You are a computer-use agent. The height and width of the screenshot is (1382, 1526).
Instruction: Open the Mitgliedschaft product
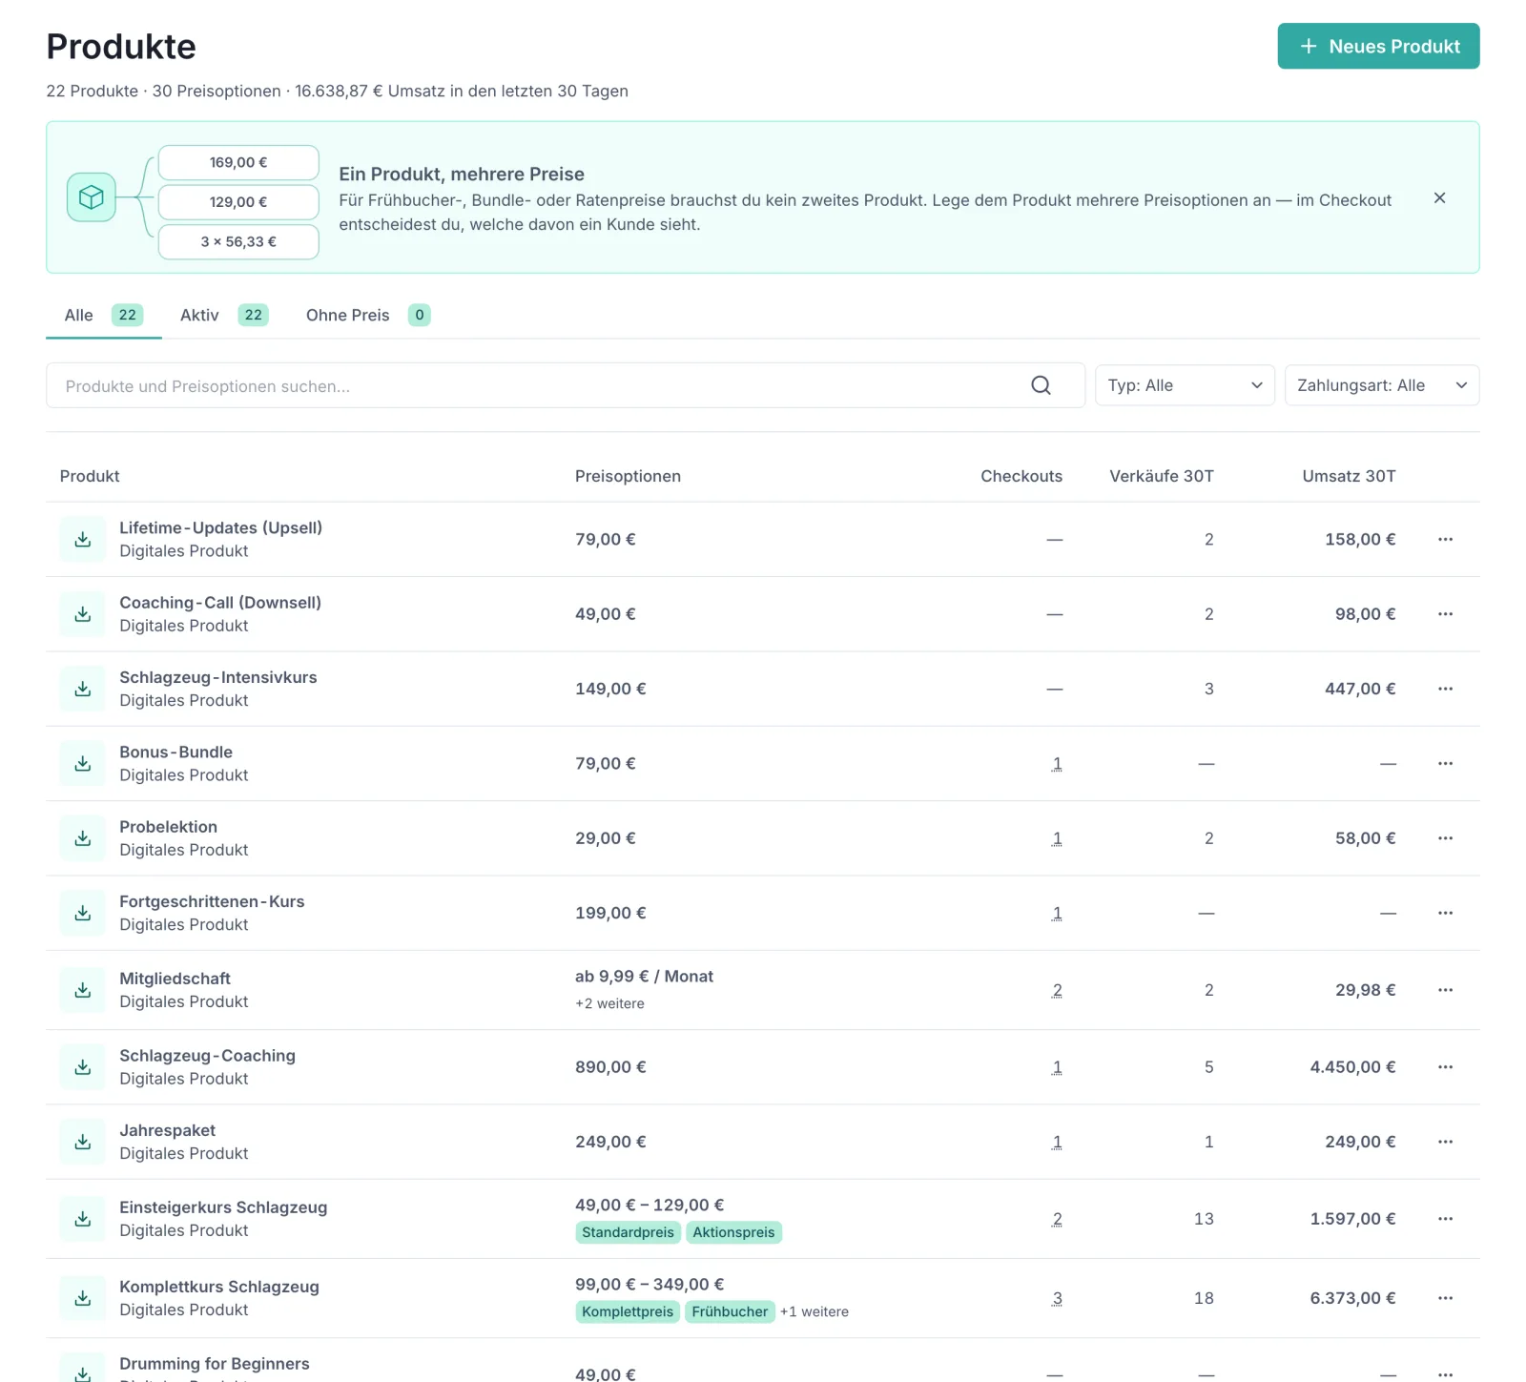[x=175, y=979]
